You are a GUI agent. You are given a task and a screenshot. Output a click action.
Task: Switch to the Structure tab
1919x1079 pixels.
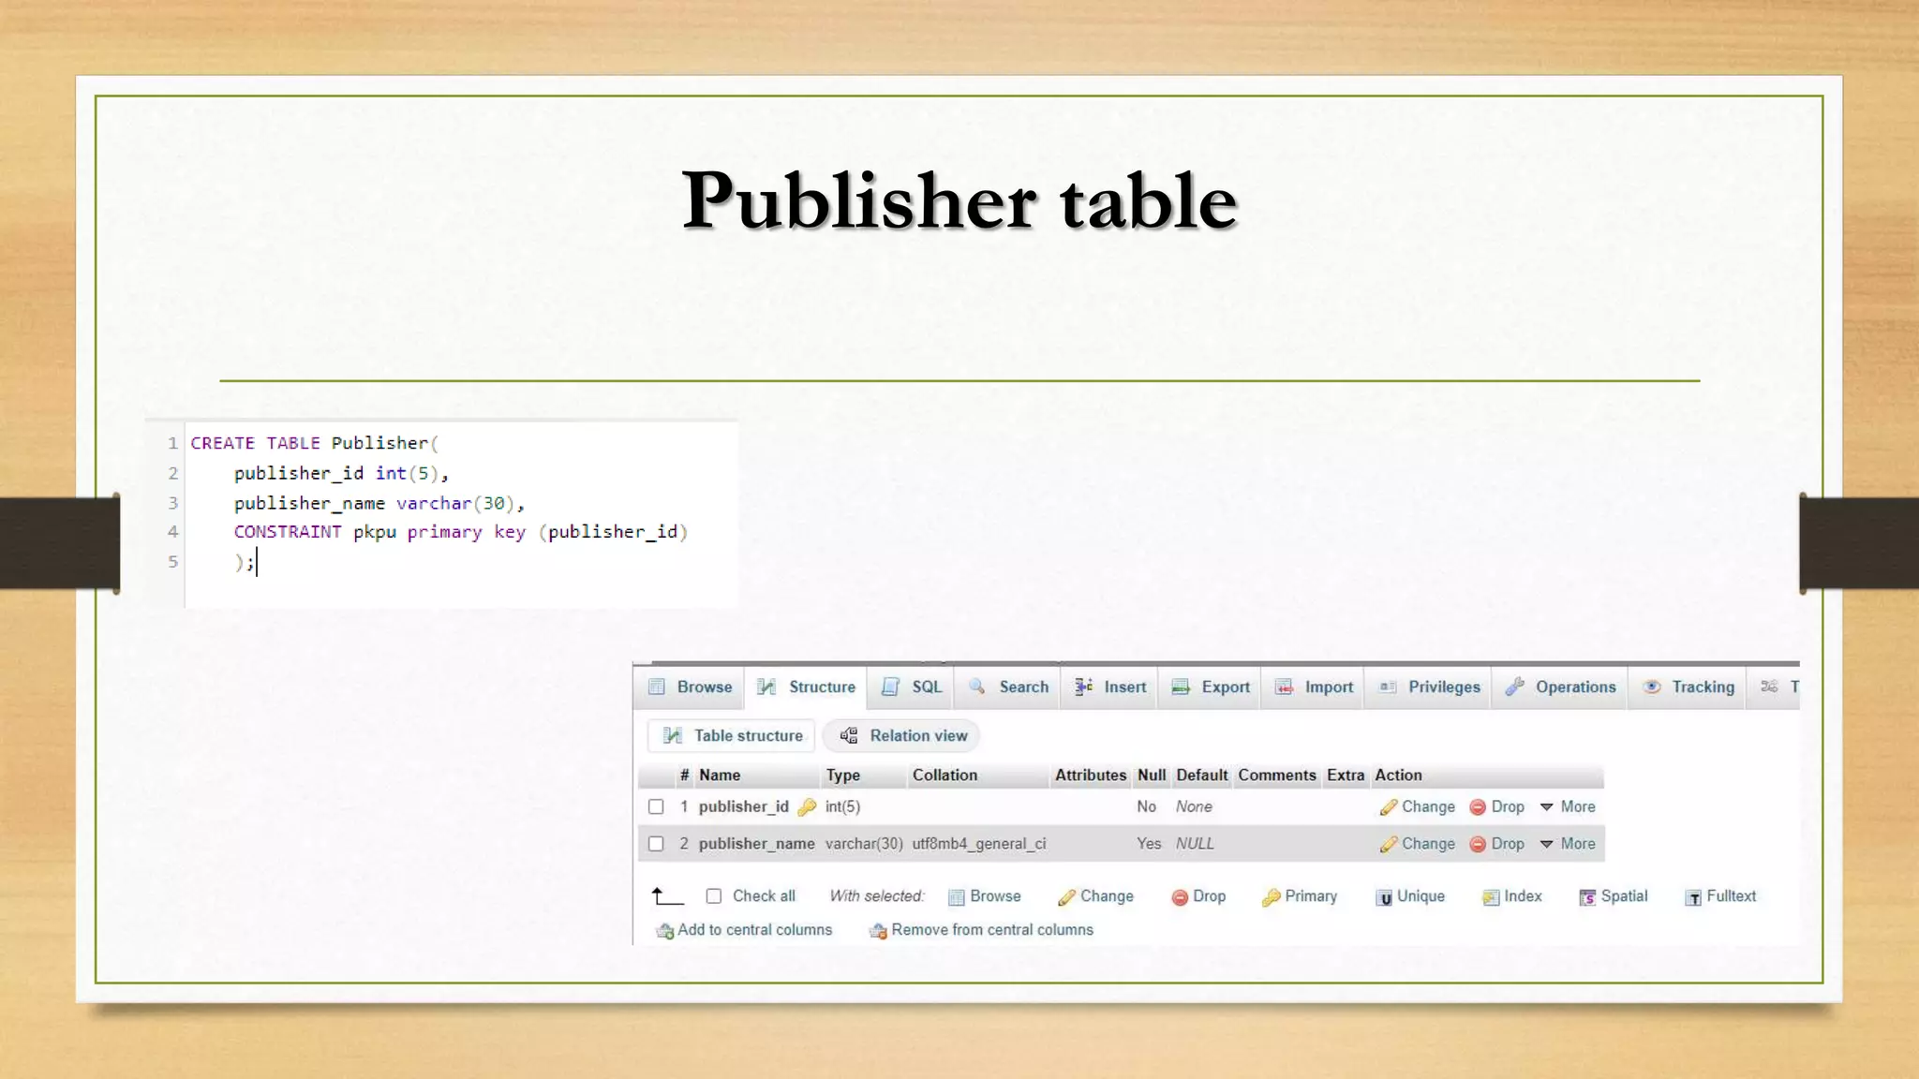[x=806, y=687]
